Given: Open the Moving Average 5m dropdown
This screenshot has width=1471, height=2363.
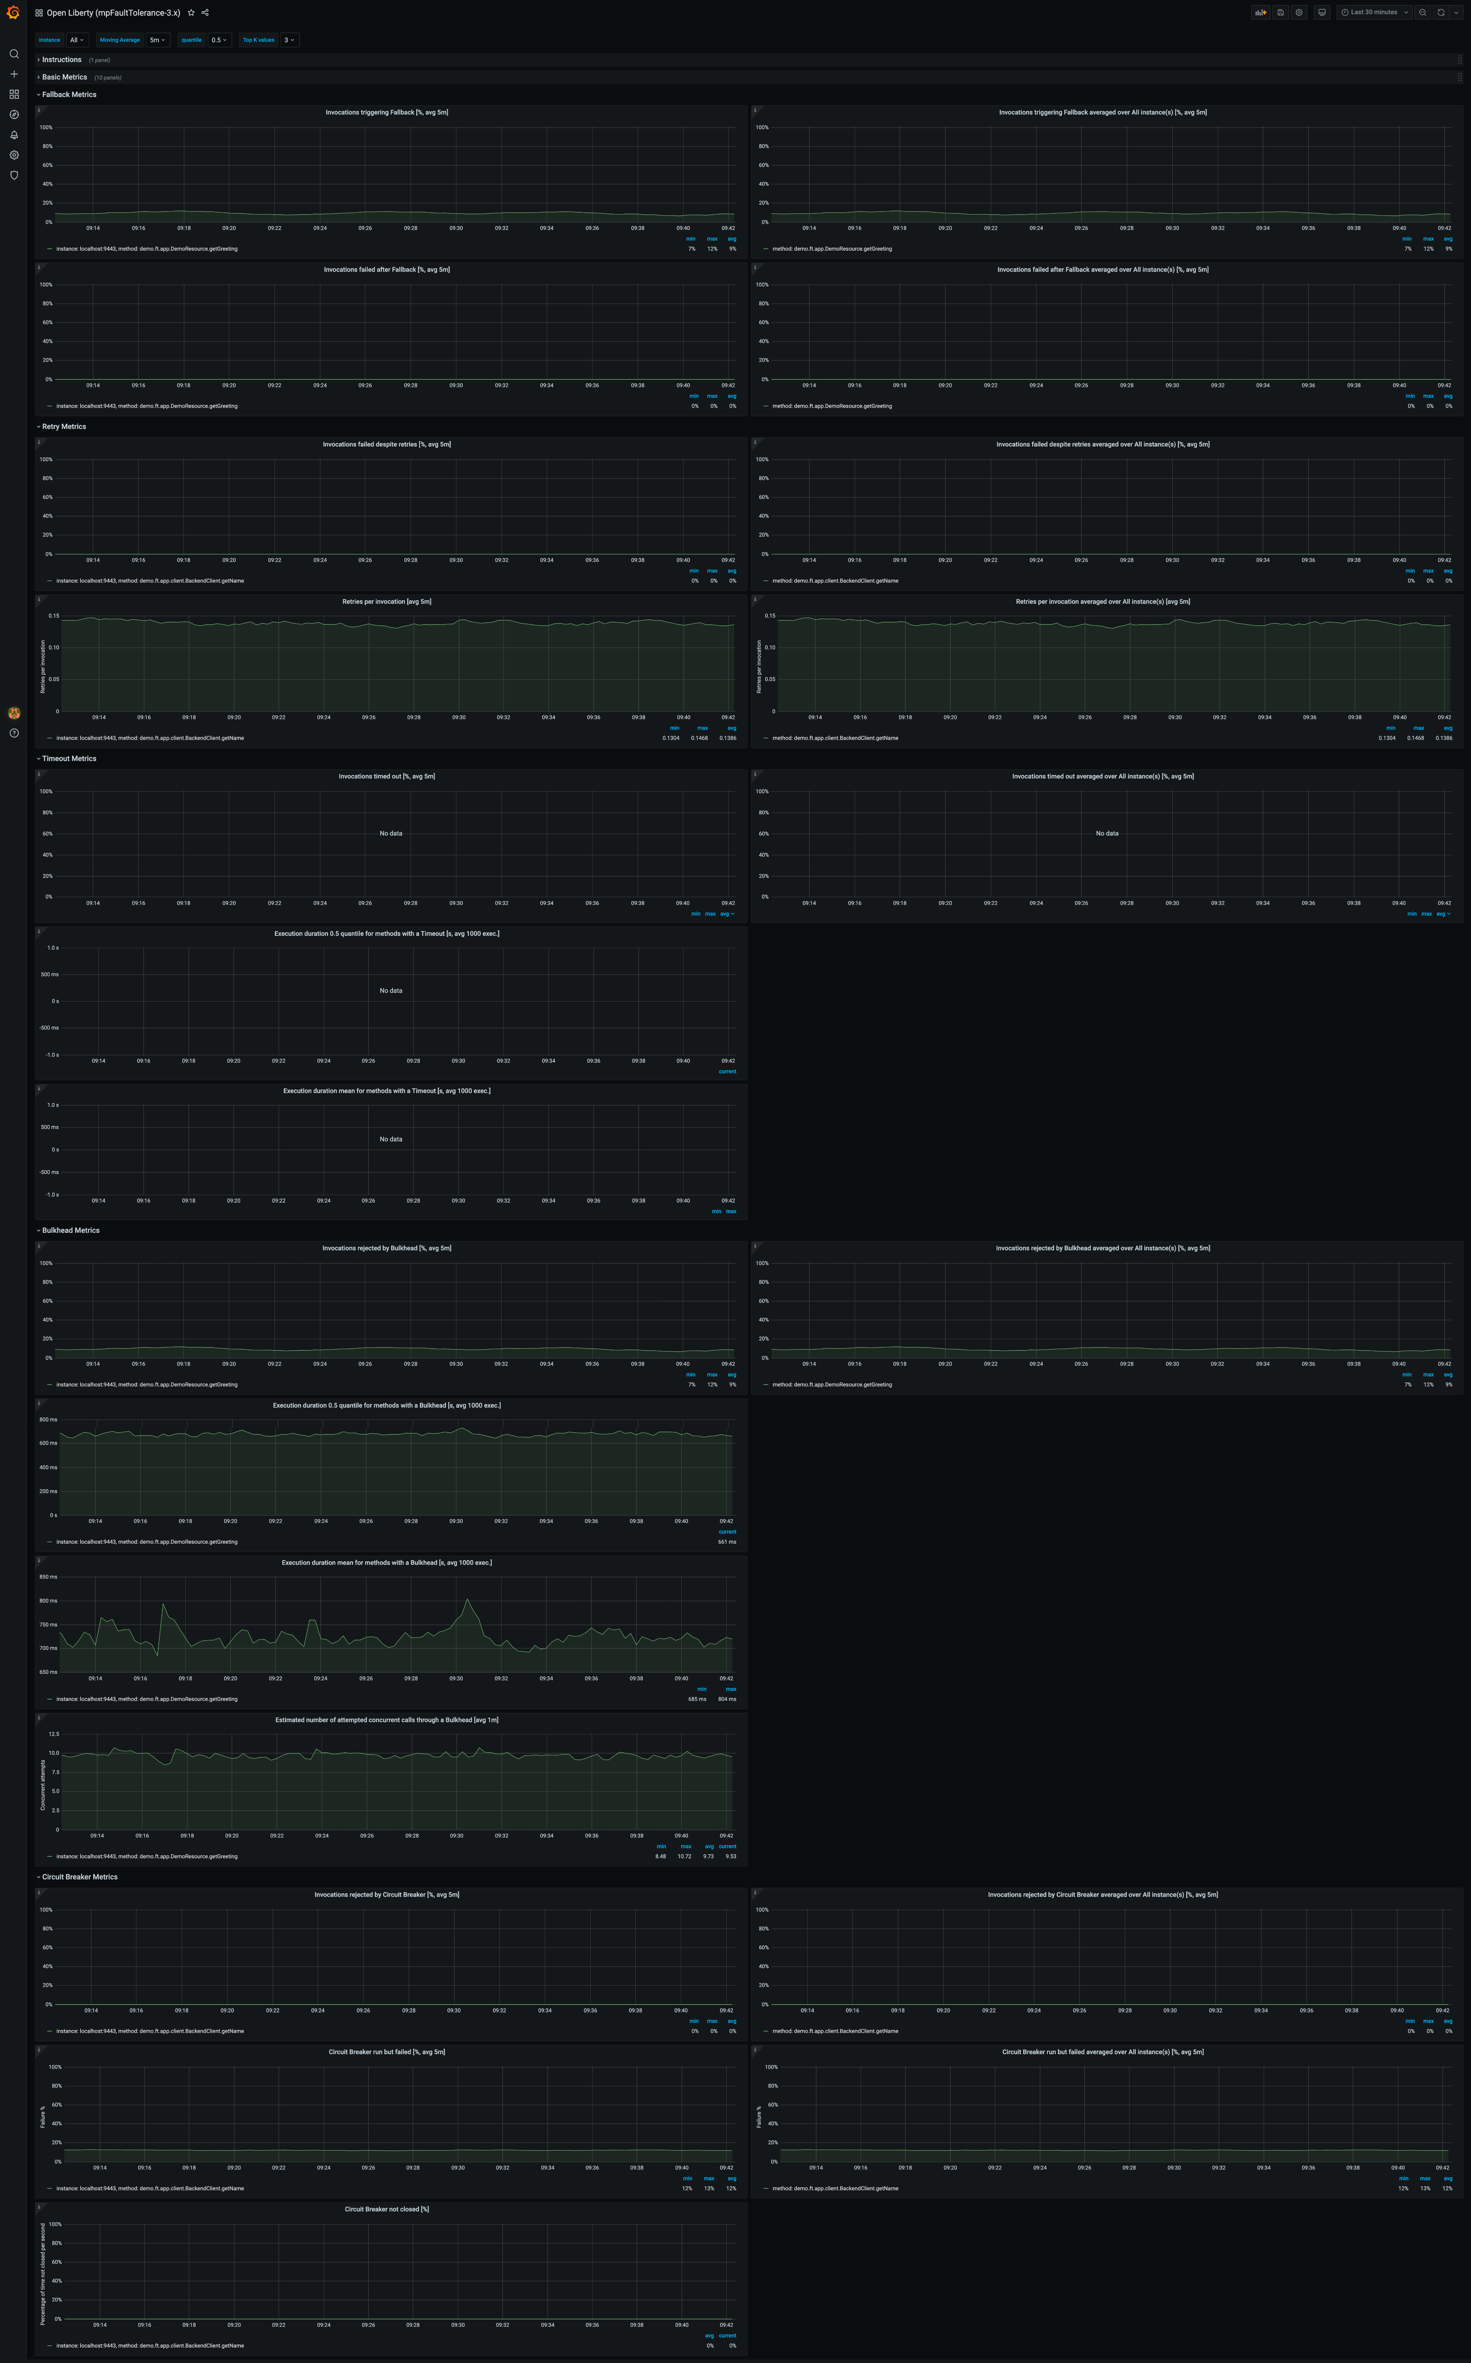Looking at the screenshot, I should pyautogui.click(x=158, y=40).
